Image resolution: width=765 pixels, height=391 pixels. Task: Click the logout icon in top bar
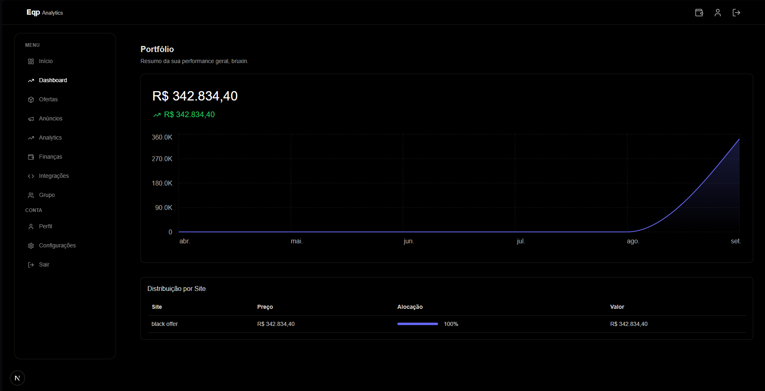[737, 13]
